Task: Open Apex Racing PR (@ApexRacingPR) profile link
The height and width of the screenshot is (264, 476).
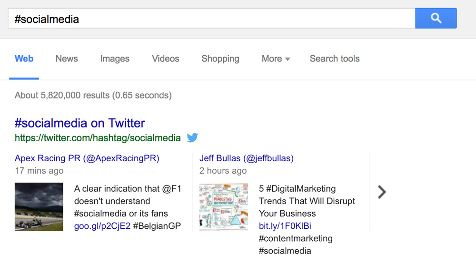Action: [x=87, y=158]
